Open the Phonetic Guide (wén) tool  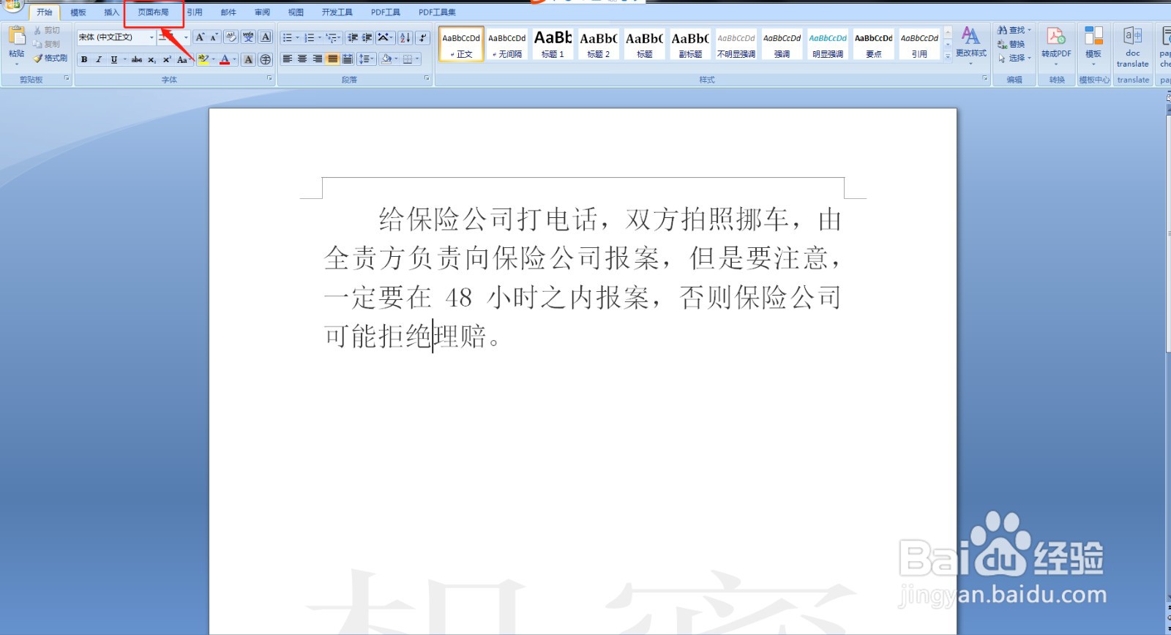tap(248, 37)
